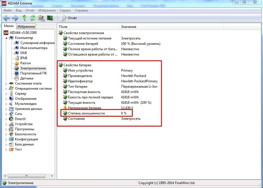This screenshot has width=263, height=188.
Task: Open the green monitor graph icon in the toolbar
Action: (x=50, y=18)
